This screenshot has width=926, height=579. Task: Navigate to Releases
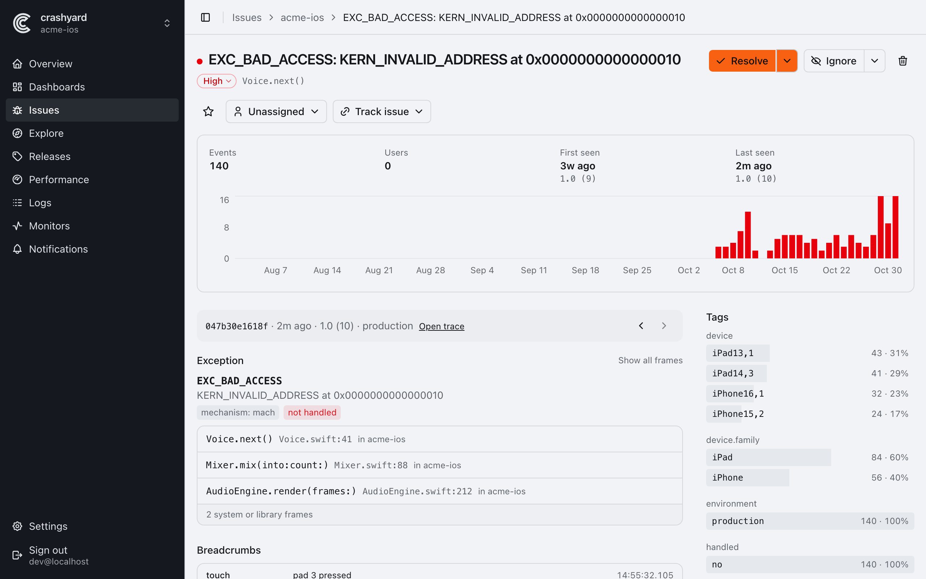coord(92,156)
